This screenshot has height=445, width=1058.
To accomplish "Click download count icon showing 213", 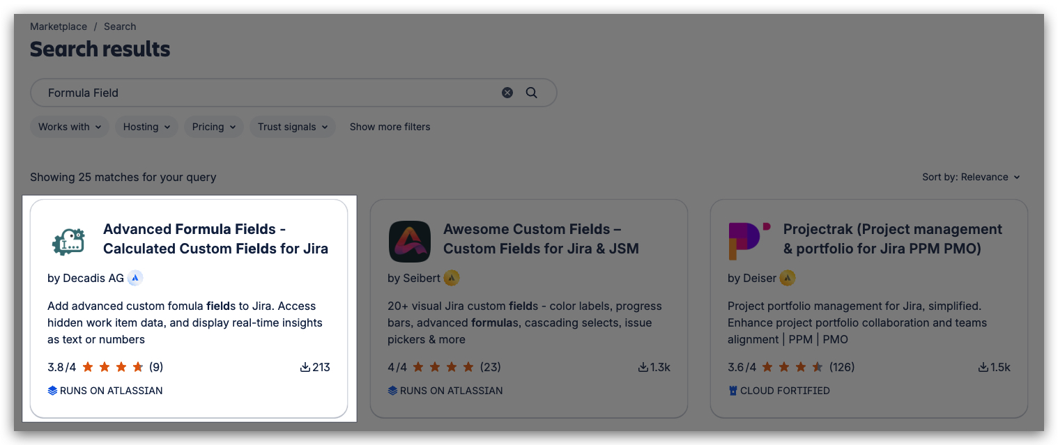I will [305, 367].
